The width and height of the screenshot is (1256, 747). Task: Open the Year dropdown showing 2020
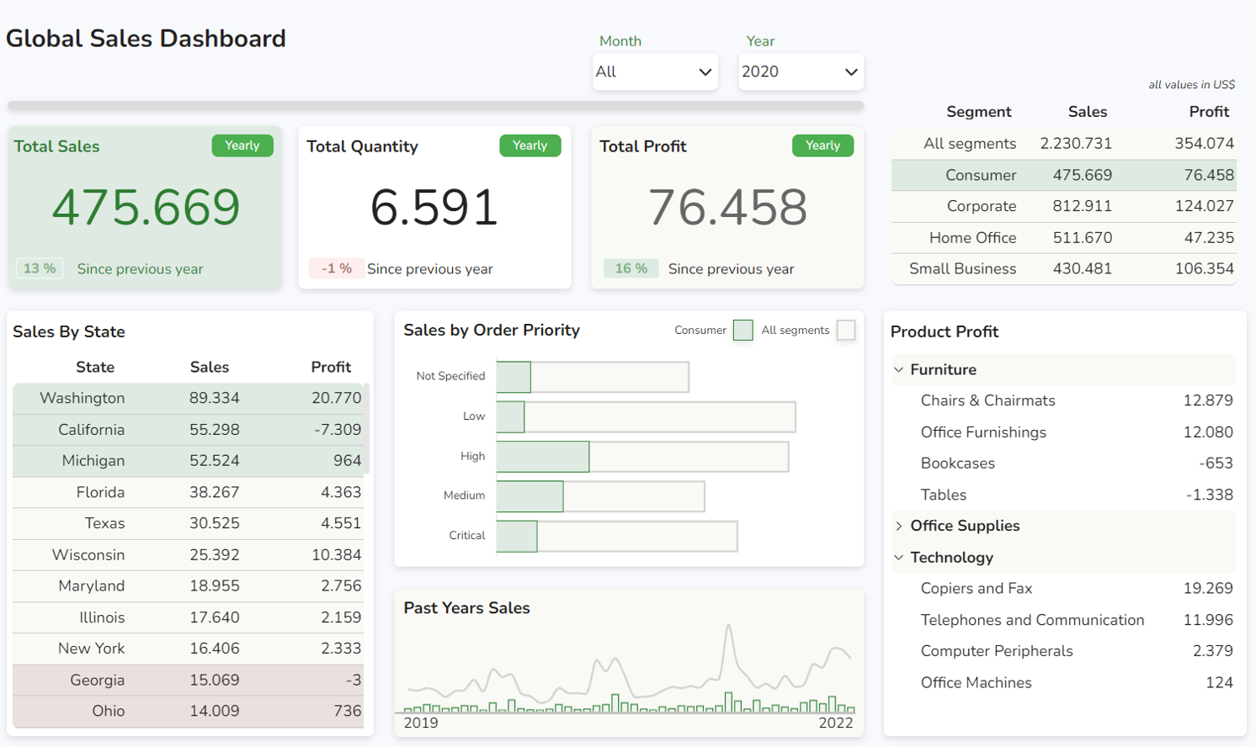[801, 72]
